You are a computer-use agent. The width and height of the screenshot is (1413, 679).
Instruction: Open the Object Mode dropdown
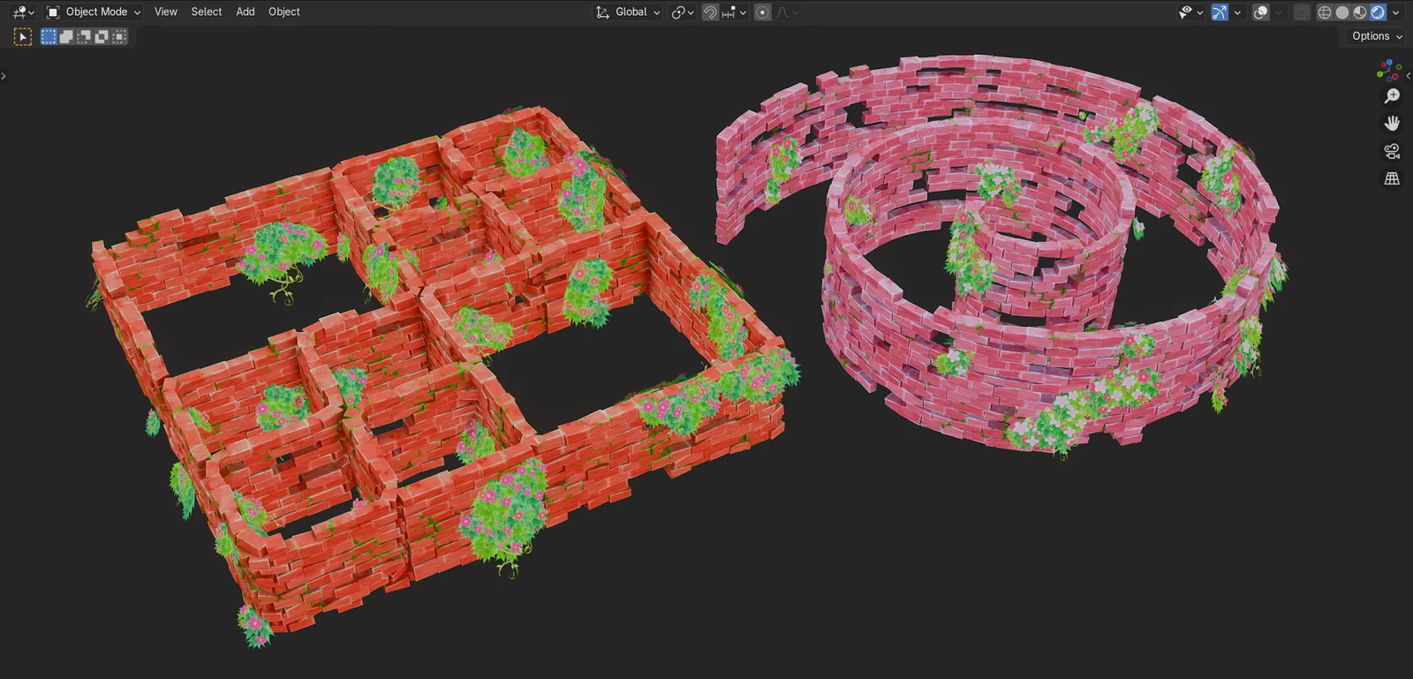(x=94, y=12)
